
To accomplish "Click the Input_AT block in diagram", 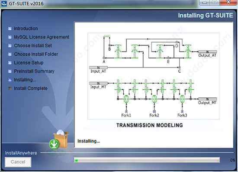I will (x=98, y=68).
